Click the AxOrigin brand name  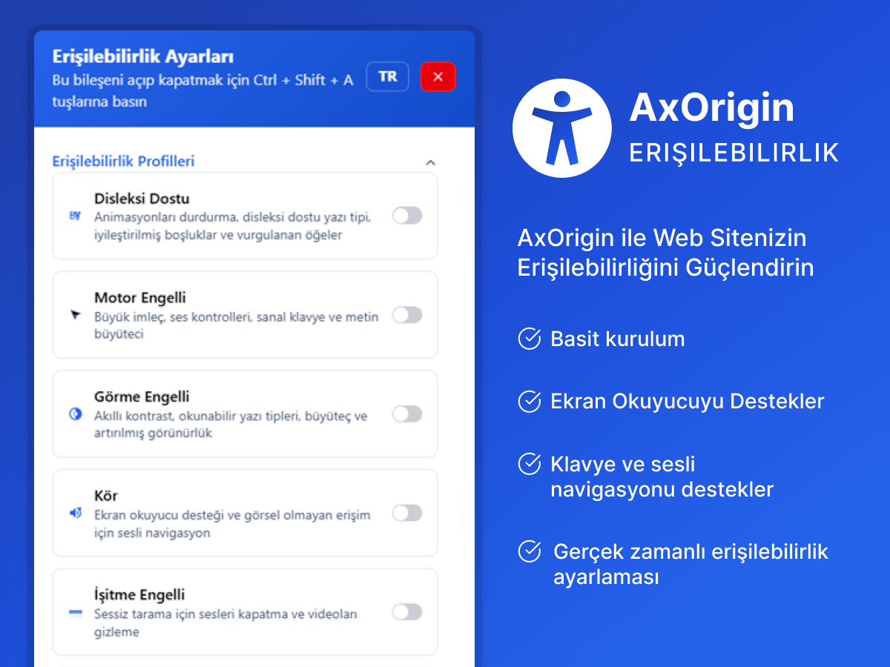click(712, 108)
